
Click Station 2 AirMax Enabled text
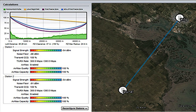[x=34, y=94]
